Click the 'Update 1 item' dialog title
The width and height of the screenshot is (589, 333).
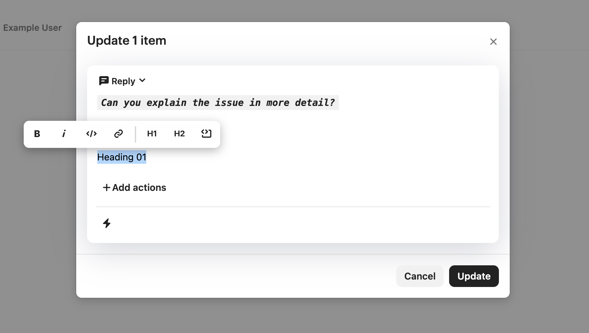pyautogui.click(x=127, y=41)
